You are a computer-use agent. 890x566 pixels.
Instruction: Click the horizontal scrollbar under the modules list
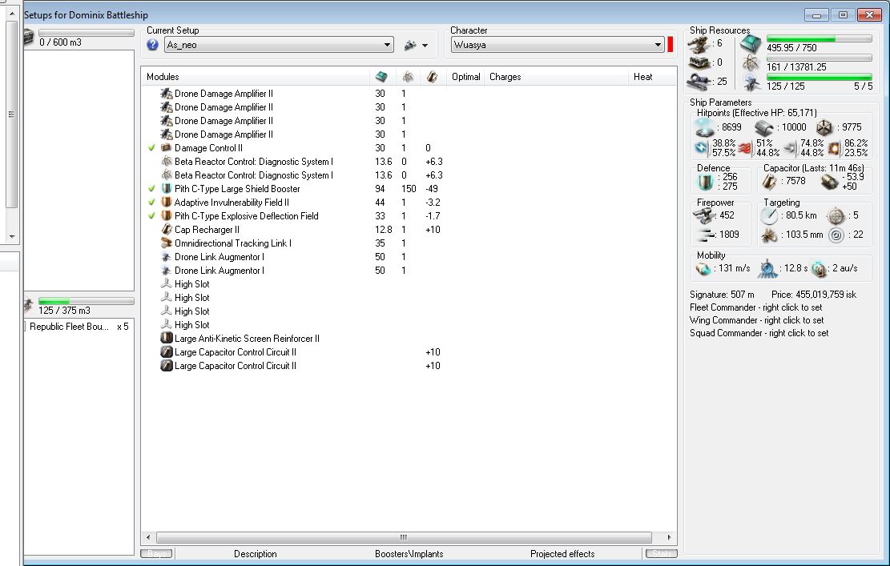[x=404, y=537]
